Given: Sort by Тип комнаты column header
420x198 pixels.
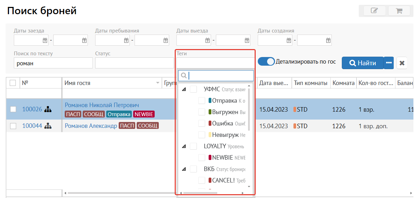Looking at the screenshot, I should point(311,83).
